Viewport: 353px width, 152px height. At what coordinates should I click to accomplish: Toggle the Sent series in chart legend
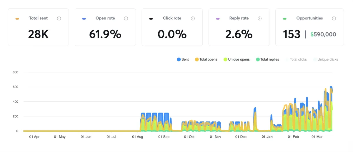183,59
